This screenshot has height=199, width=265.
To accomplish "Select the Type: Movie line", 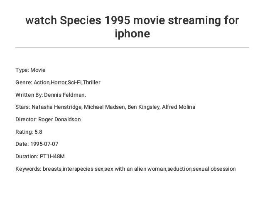I will [30, 70].
